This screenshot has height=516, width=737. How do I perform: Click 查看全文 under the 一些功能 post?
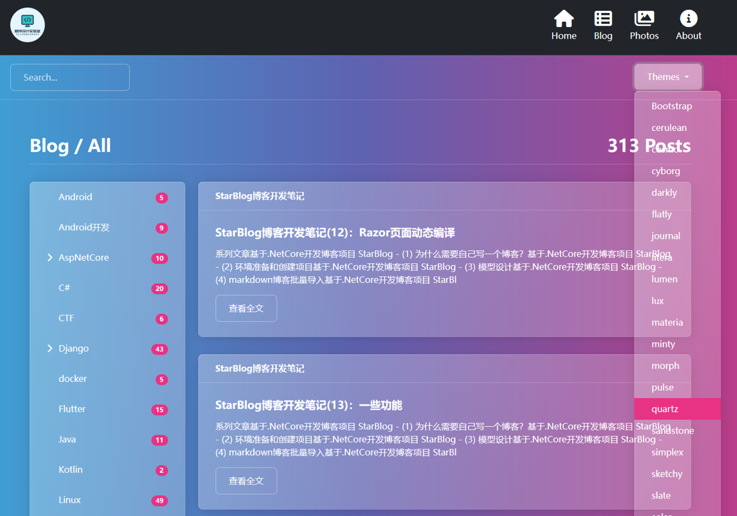click(x=246, y=481)
